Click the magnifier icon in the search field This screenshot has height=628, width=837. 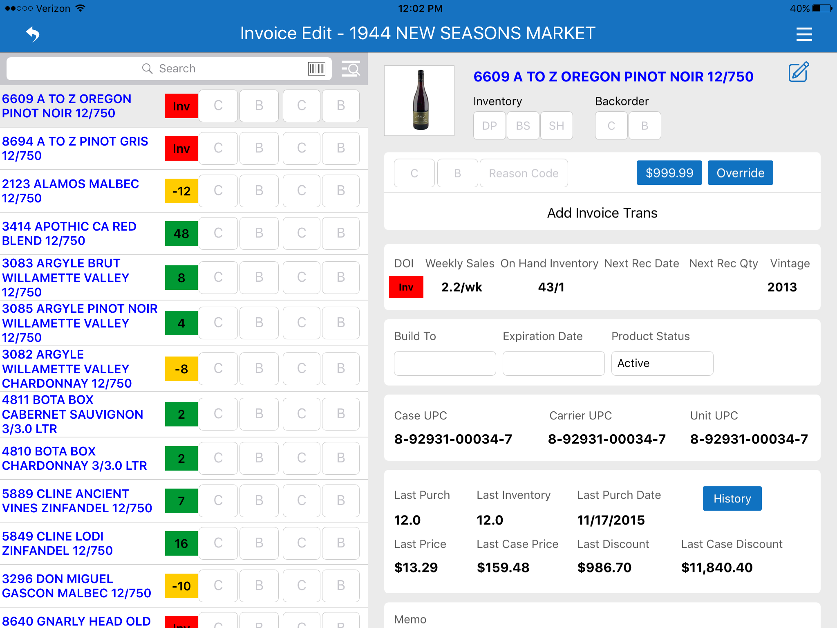click(147, 68)
